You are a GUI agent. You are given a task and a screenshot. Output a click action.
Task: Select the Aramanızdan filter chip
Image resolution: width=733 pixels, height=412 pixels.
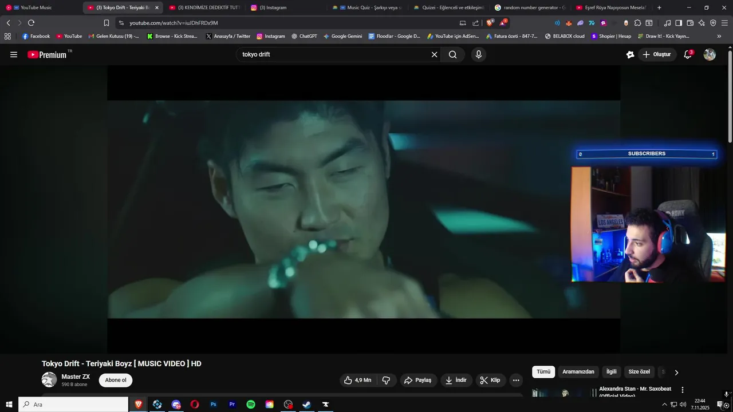click(578, 372)
